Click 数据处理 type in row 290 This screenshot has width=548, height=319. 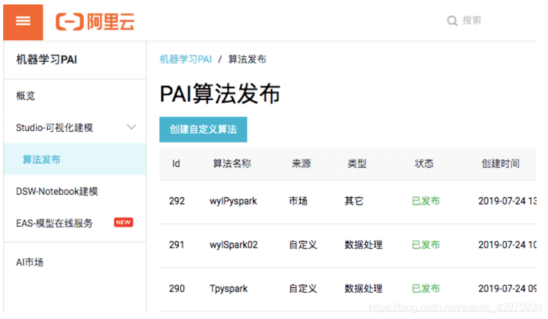tap(364, 288)
